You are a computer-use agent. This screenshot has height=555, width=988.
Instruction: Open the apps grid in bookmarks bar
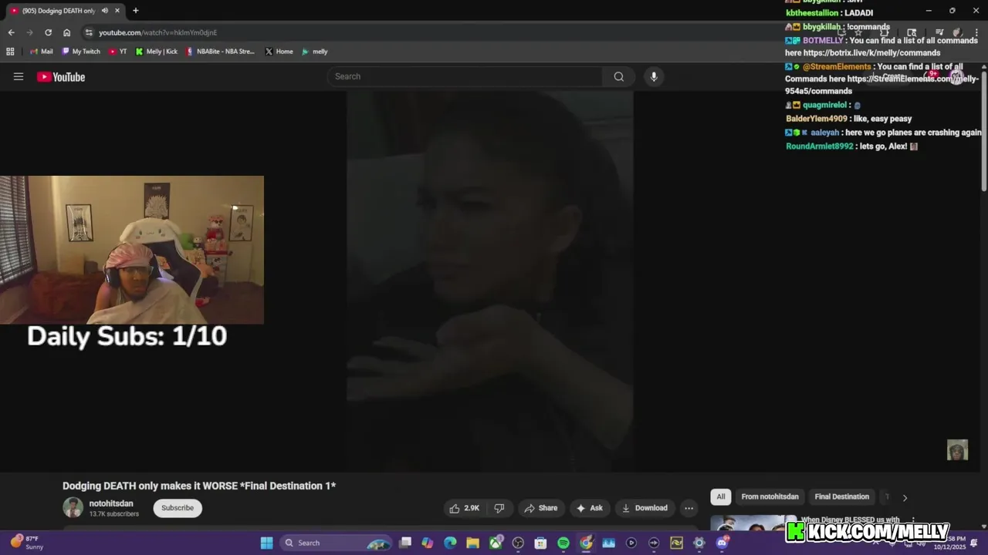pyautogui.click(x=10, y=52)
